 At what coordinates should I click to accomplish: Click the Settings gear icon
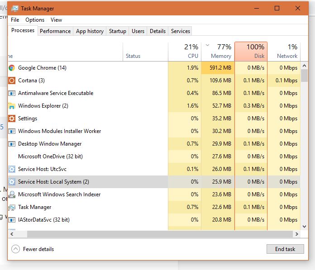12,118
